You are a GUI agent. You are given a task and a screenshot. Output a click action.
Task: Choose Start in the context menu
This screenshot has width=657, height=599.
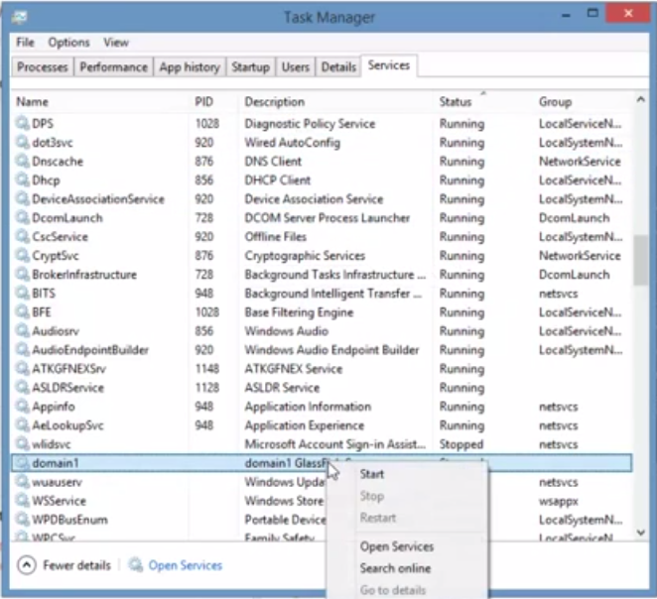point(371,474)
